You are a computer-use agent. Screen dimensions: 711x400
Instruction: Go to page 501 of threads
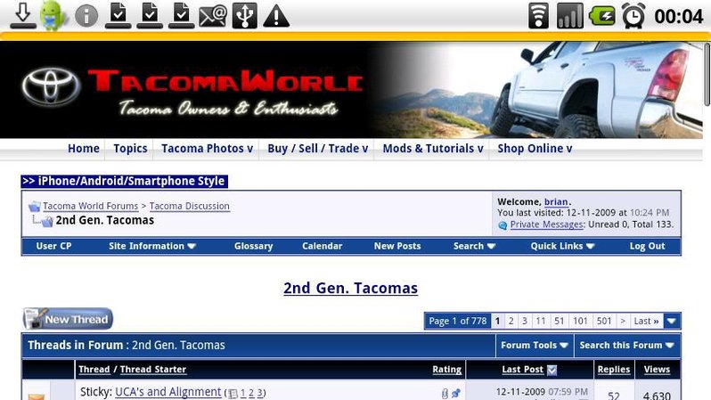[x=604, y=321]
